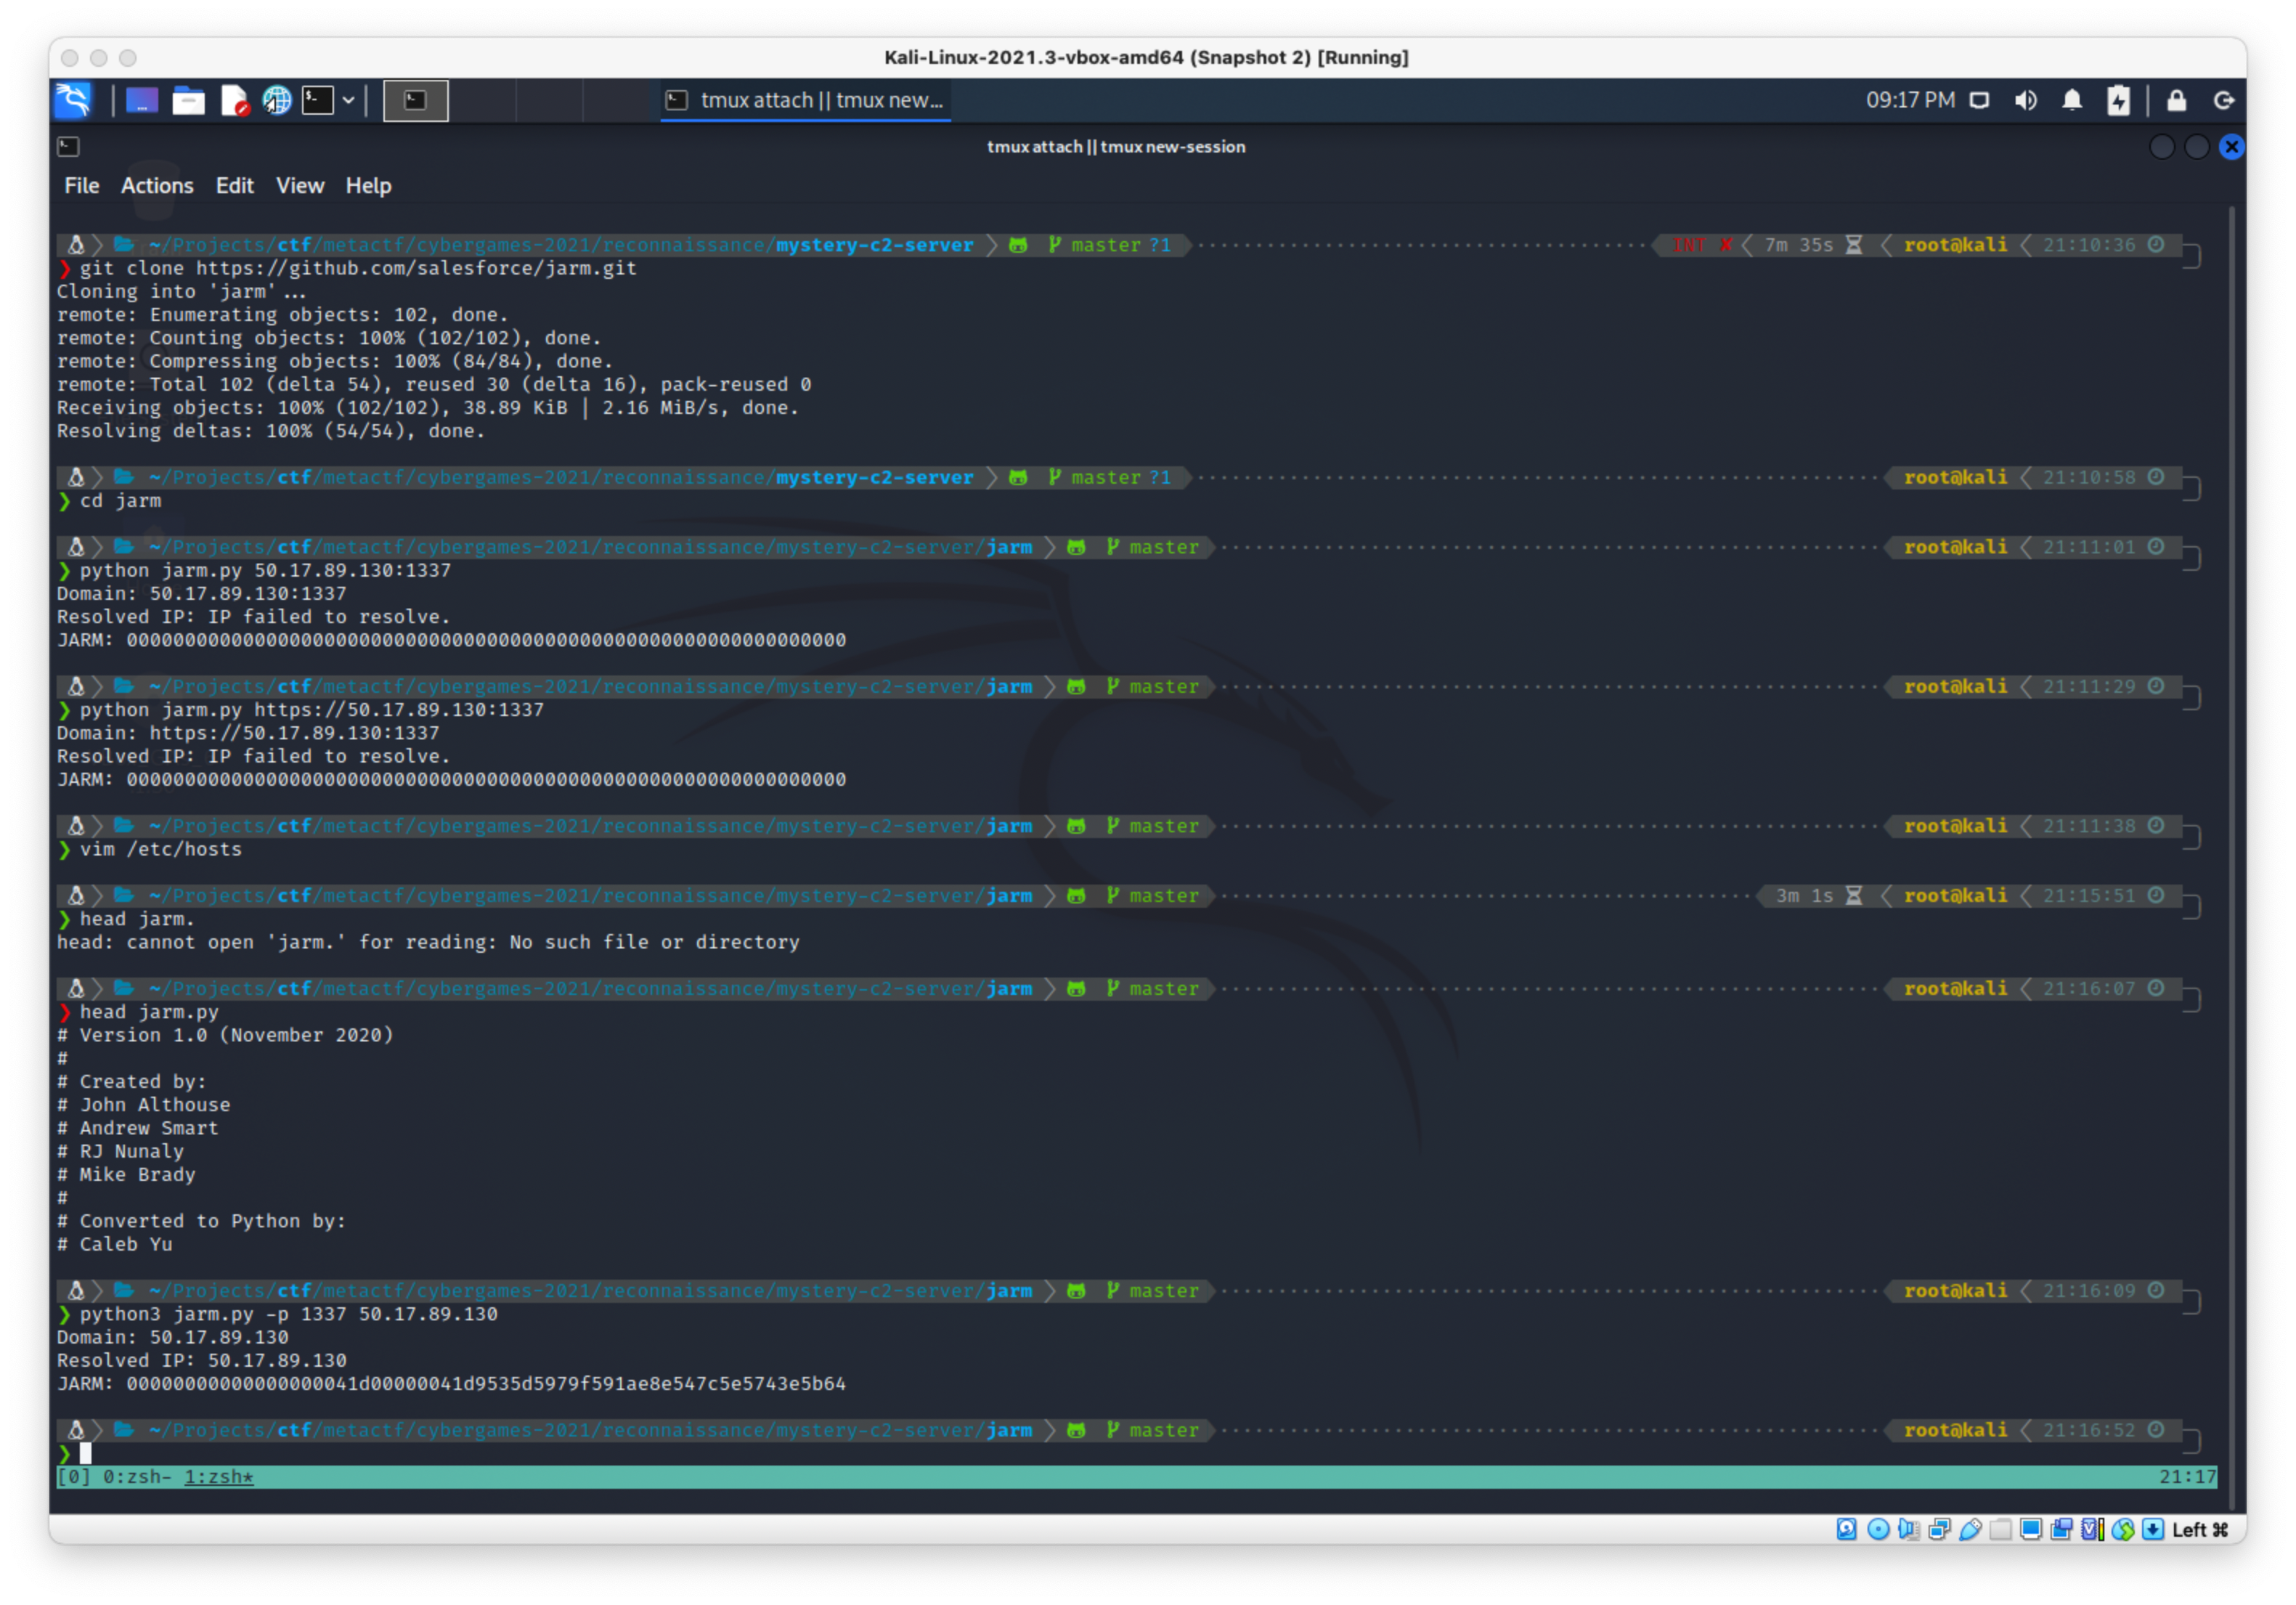Open the View menu
Image resolution: width=2296 pixels, height=1605 pixels.
coord(300,185)
